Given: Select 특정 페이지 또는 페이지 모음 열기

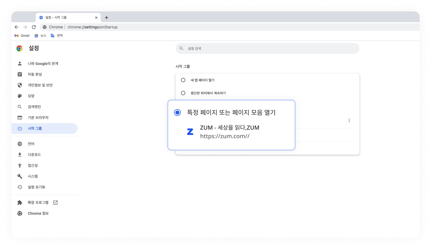Looking at the screenshot, I should pyautogui.click(x=177, y=113).
